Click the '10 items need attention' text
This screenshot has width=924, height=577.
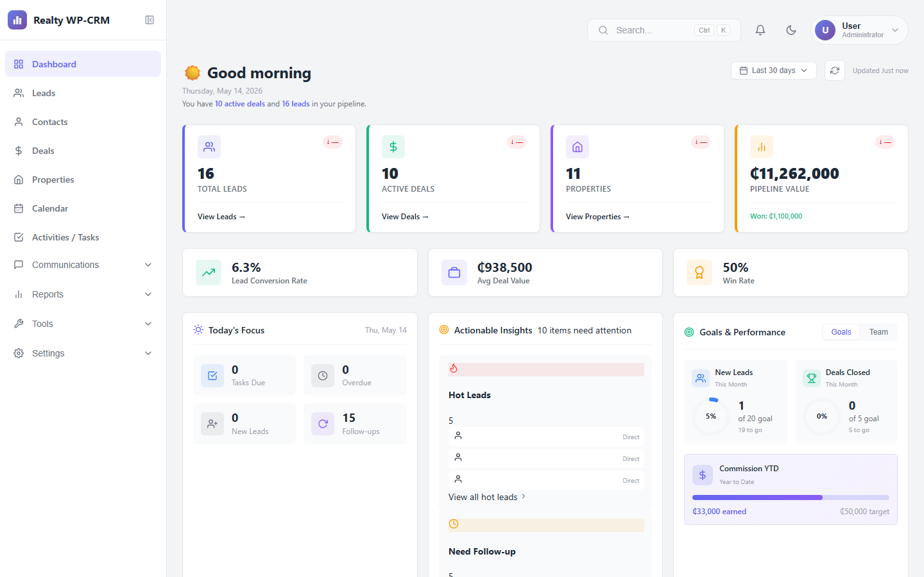[585, 330]
